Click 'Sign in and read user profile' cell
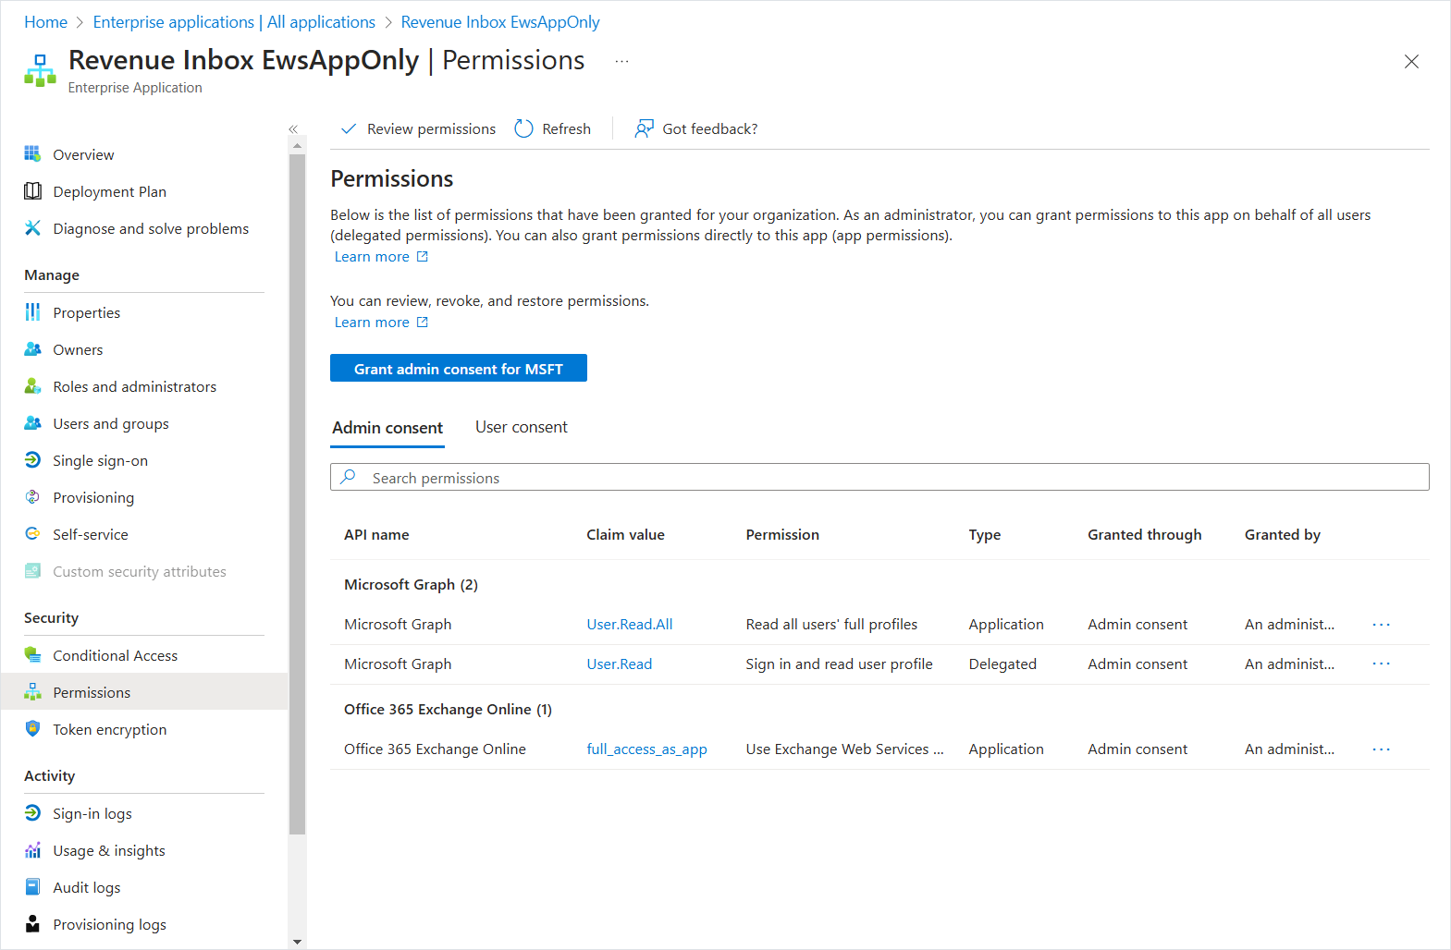Viewport: 1451px width, 950px height. click(x=839, y=664)
